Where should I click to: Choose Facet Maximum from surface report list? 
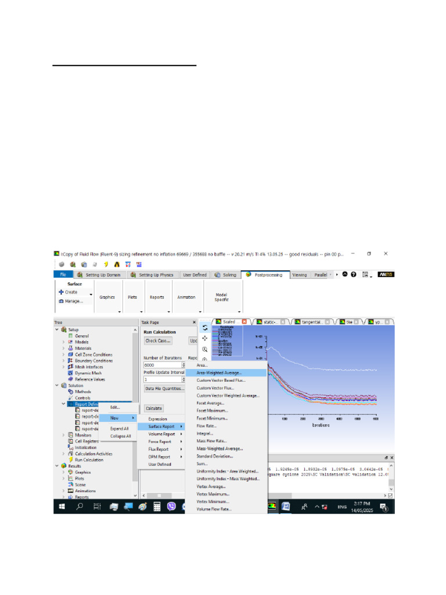(226, 411)
